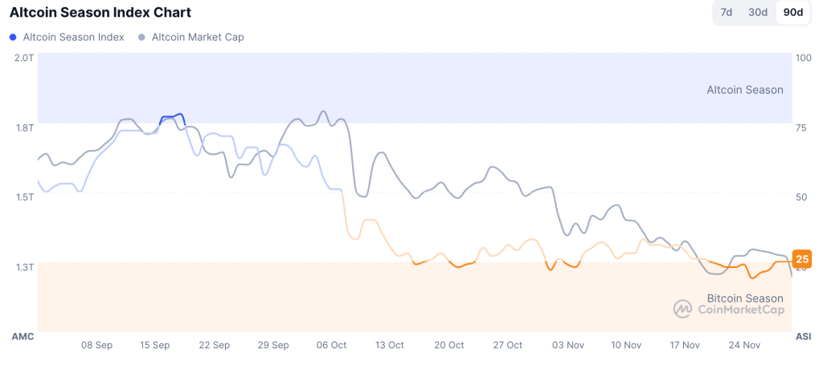Click the orange 25 index value badge
823x365 pixels.
(x=801, y=258)
